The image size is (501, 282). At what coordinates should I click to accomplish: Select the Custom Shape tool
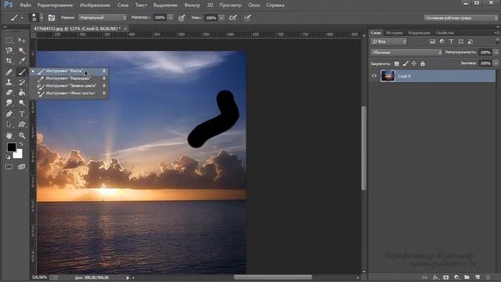click(x=22, y=125)
